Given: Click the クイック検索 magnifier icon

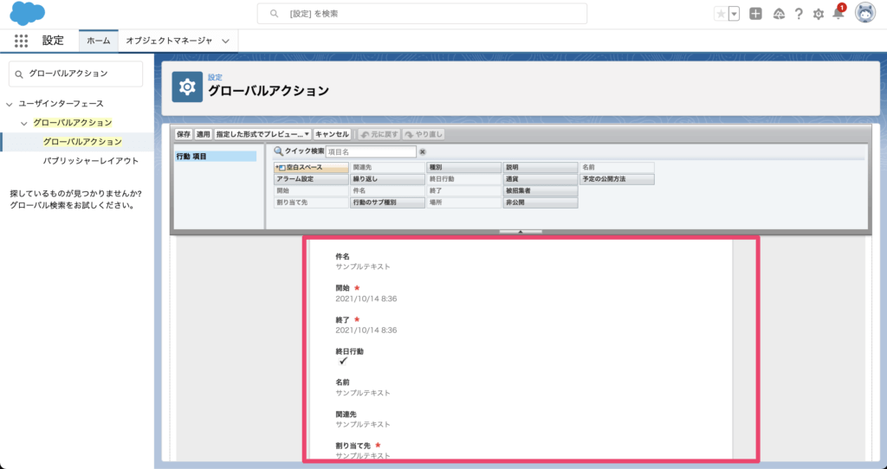Looking at the screenshot, I should [278, 151].
